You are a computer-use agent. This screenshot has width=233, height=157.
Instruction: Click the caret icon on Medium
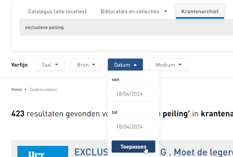coord(180,65)
